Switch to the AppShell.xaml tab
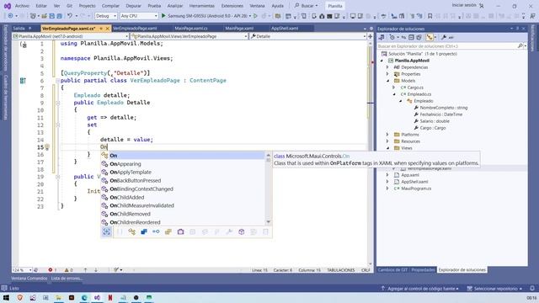Viewport: 539px width, 303px height. (x=285, y=29)
